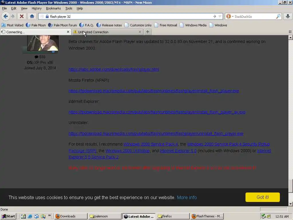Click the Show Desktop quick launch icon

click(x=23, y=216)
